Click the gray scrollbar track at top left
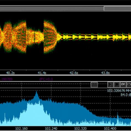 [x=52, y=9]
